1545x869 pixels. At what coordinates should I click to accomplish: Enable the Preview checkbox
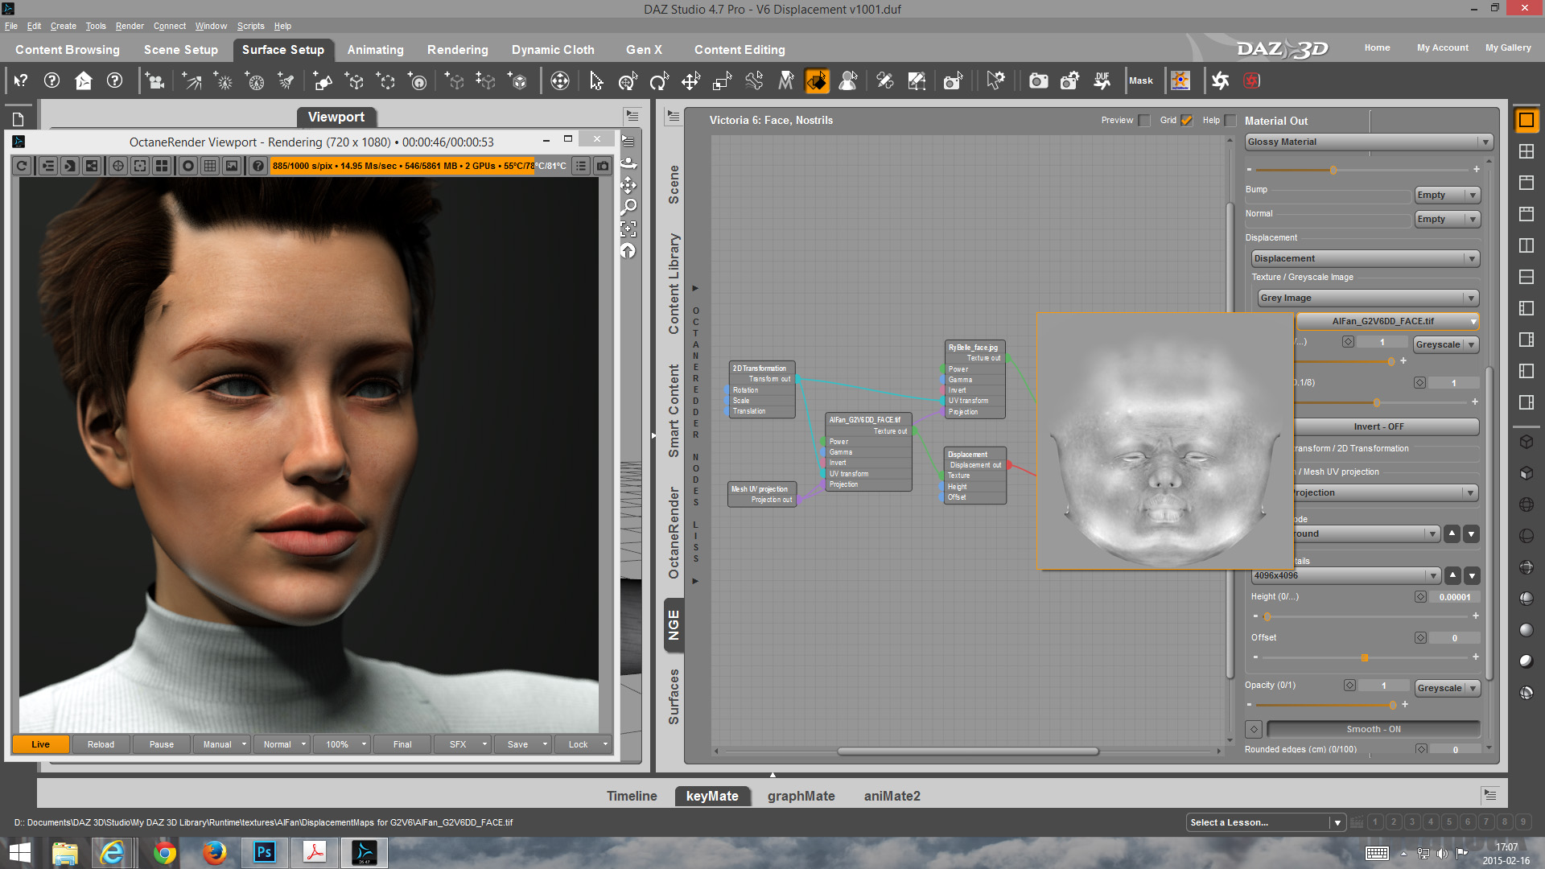1144,121
